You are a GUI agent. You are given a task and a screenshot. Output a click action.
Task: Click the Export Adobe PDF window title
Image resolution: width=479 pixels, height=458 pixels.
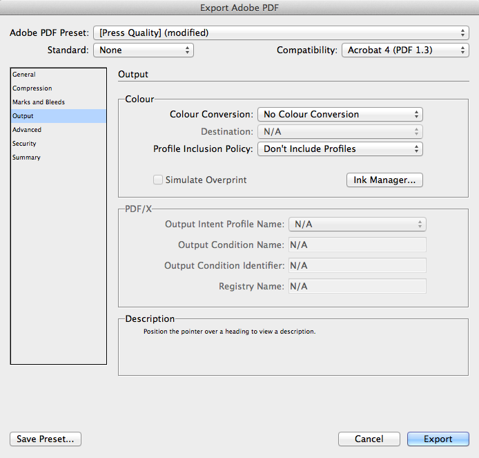click(x=239, y=8)
